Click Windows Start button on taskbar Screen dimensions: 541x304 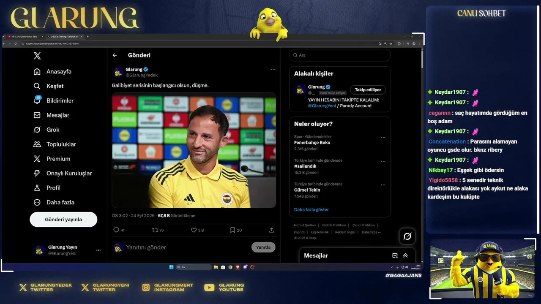pos(171,267)
